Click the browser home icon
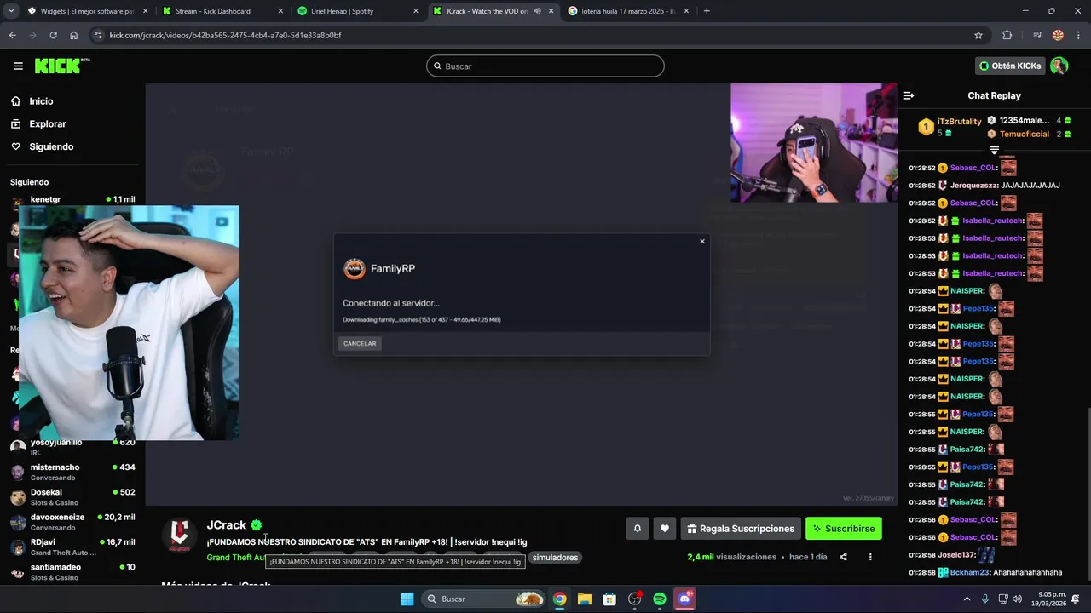 click(74, 35)
